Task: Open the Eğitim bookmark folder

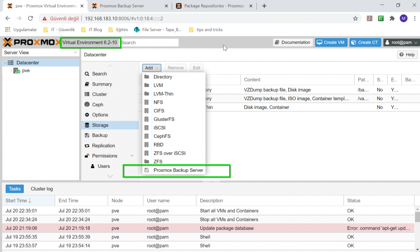Action: pyautogui.click(x=118, y=30)
